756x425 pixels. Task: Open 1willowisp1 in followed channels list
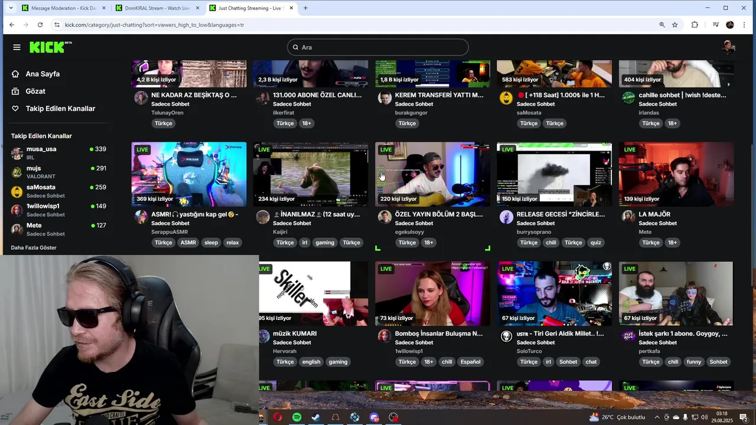(58, 210)
